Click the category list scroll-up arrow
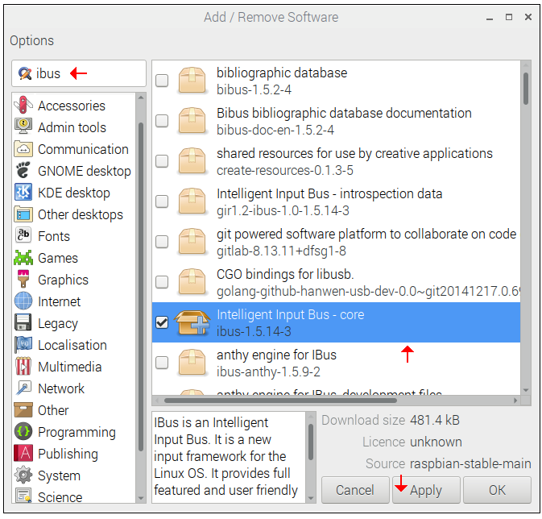 tap(141, 98)
